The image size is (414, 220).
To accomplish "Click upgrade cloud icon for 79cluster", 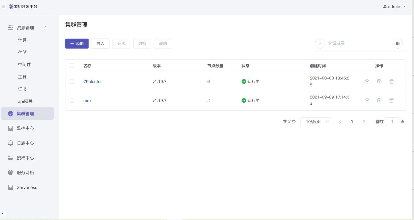I will coord(367,82).
